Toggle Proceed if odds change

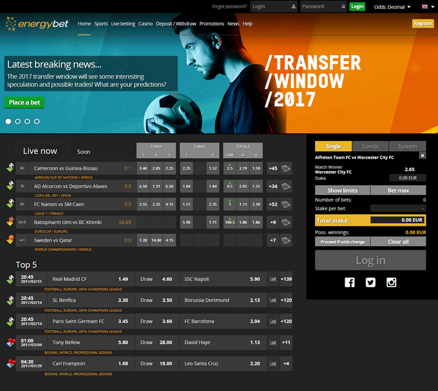(x=343, y=242)
